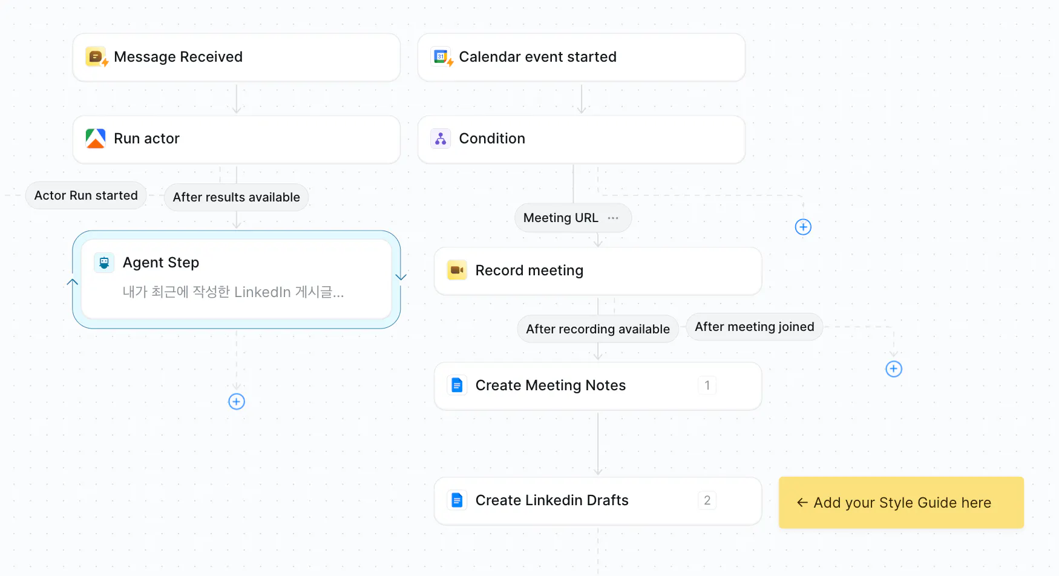Click the Condition branch icon

441,139
